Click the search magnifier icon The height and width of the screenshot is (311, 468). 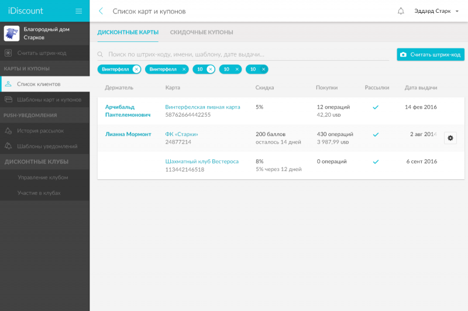pyautogui.click(x=101, y=54)
